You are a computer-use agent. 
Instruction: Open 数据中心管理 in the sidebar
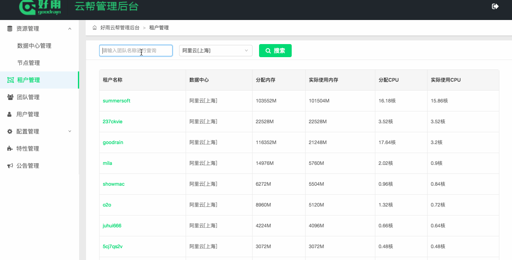pyautogui.click(x=34, y=46)
